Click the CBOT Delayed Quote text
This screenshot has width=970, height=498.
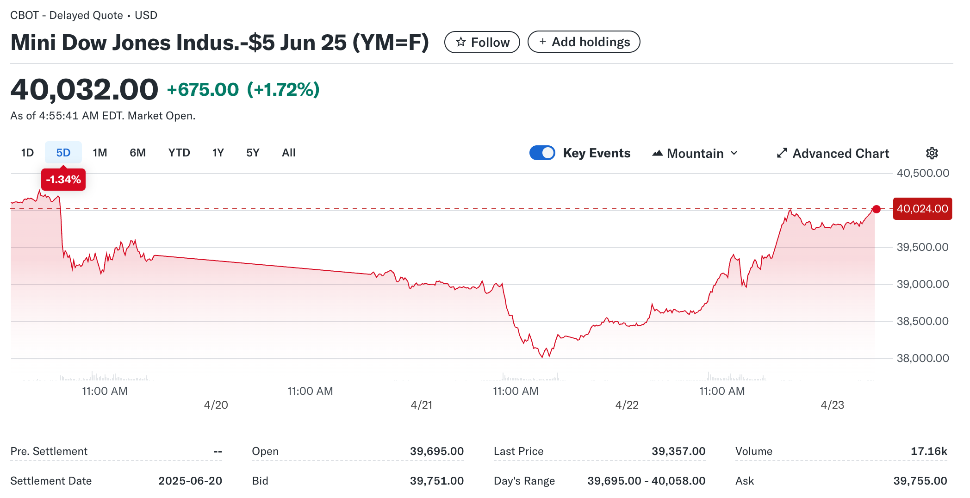(x=84, y=15)
